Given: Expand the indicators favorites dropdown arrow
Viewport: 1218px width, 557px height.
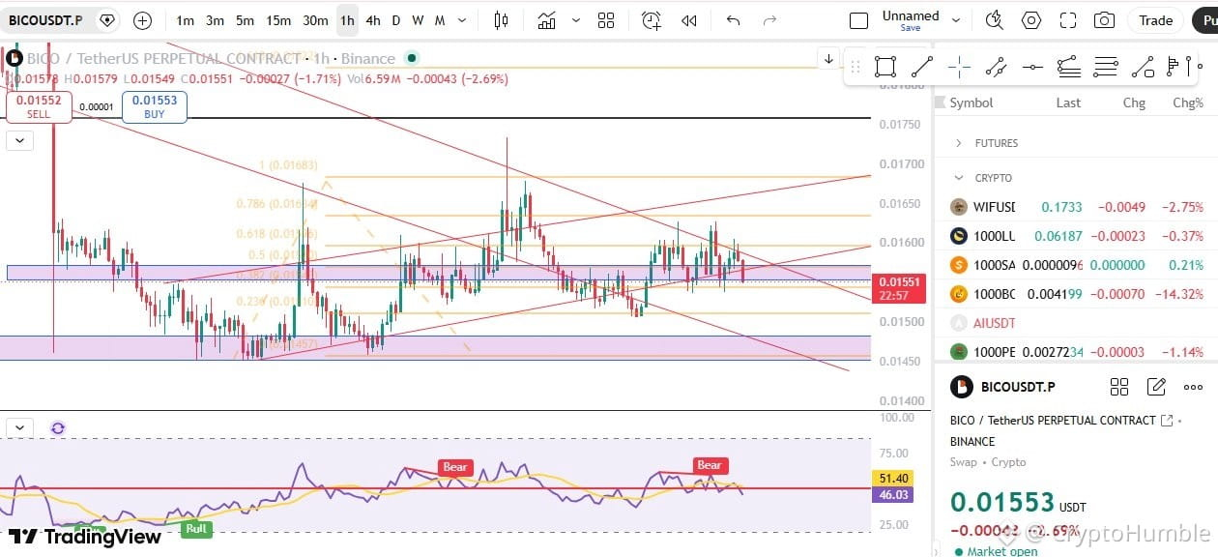Looking at the screenshot, I should coord(576,20).
